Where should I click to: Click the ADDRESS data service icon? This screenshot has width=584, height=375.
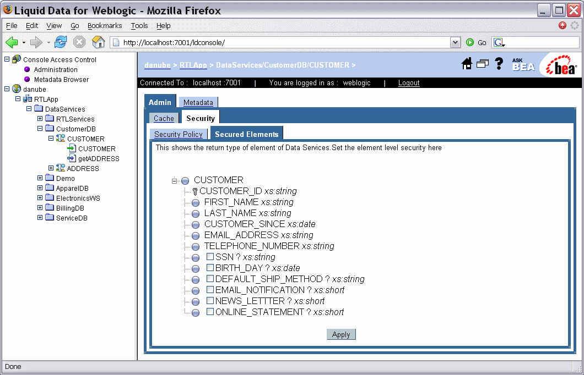[61, 168]
